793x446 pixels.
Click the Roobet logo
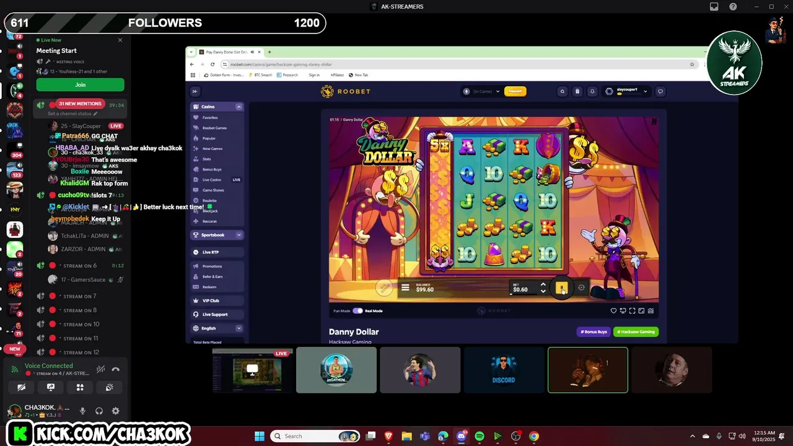pyautogui.click(x=346, y=92)
